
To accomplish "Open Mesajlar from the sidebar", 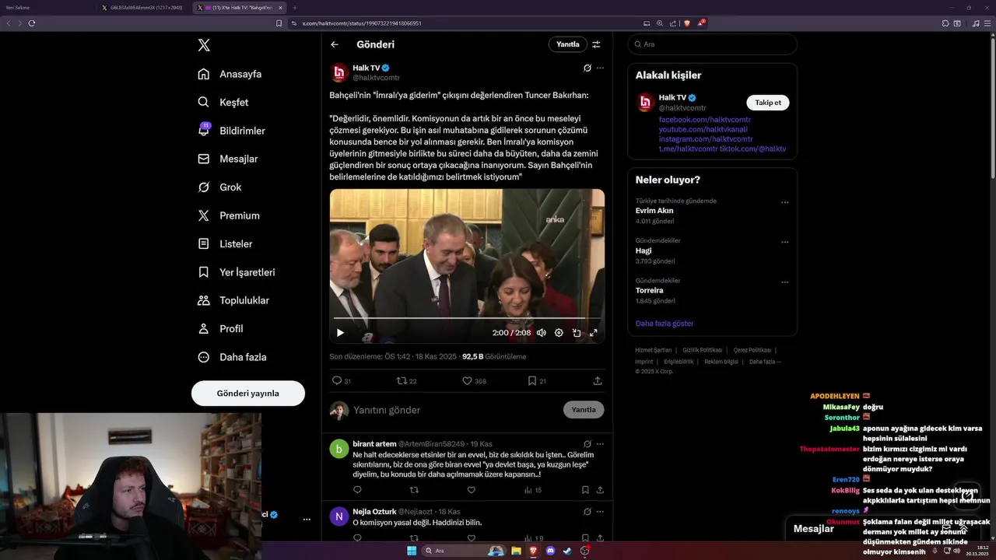I will click(227, 159).
